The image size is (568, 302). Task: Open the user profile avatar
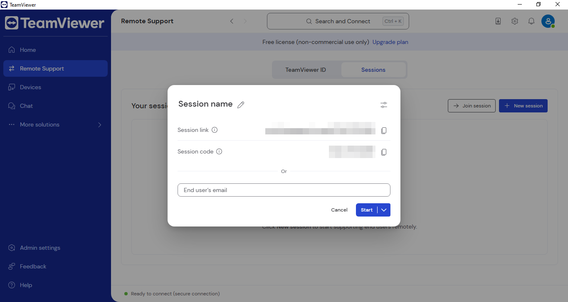point(548,21)
